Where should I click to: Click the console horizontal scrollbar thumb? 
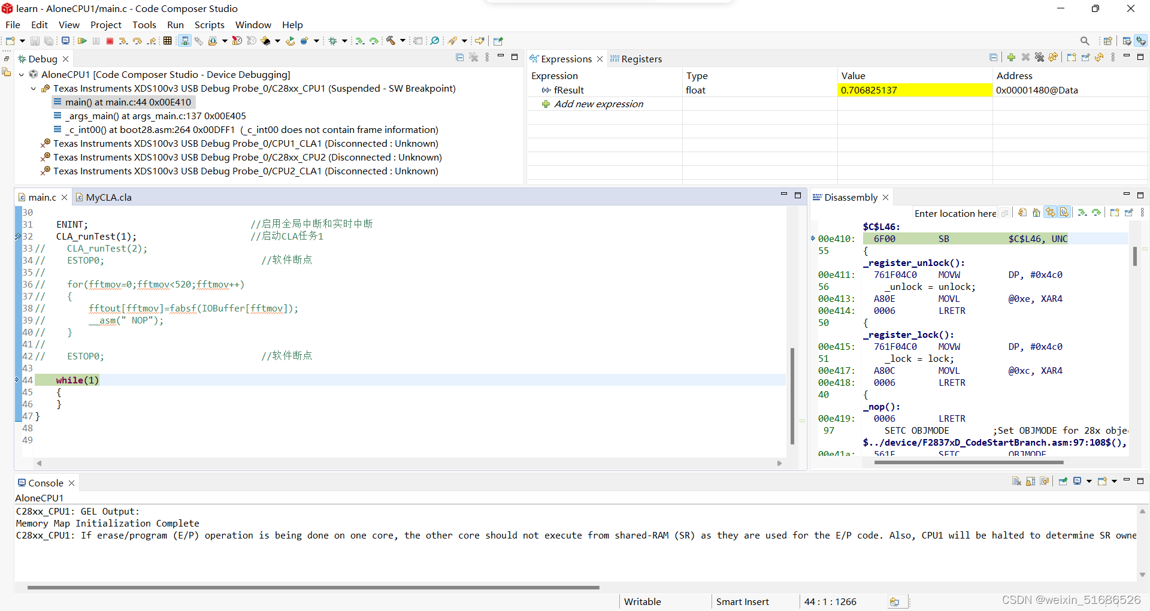(x=313, y=588)
